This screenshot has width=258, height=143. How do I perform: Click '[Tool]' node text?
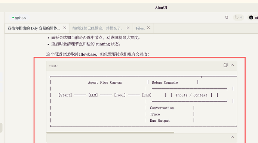pyautogui.click(x=120, y=95)
